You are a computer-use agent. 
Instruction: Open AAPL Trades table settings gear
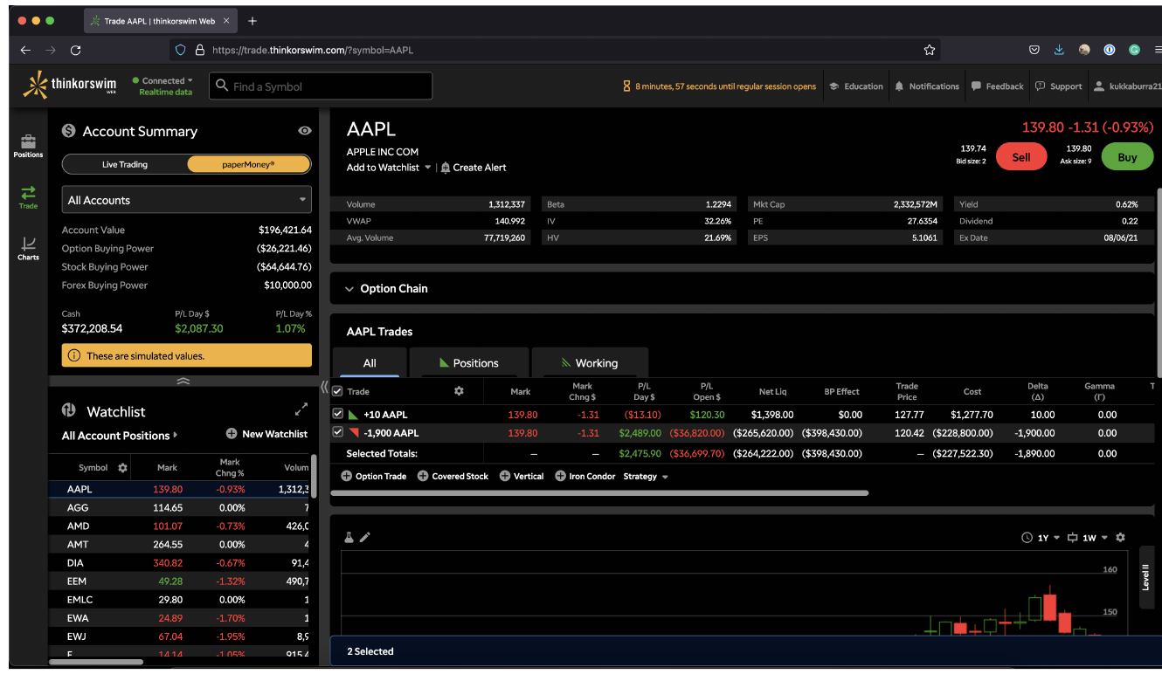[x=459, y=391]
